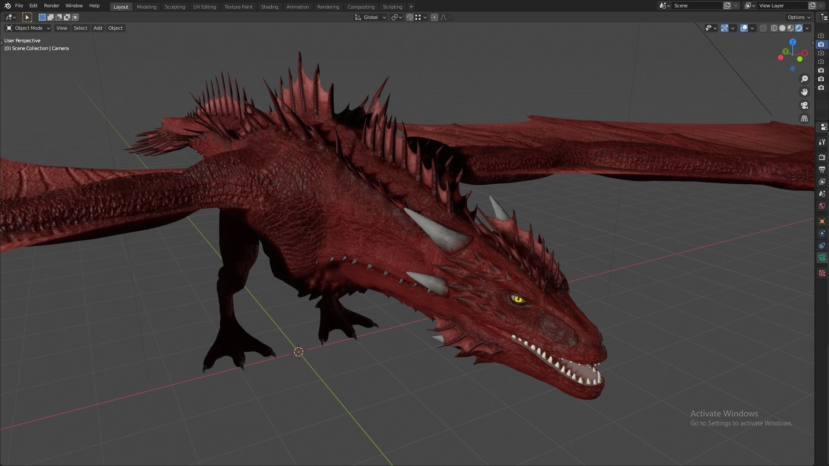
Task: Open the viewport Object menu
Action: click(115, 28)
